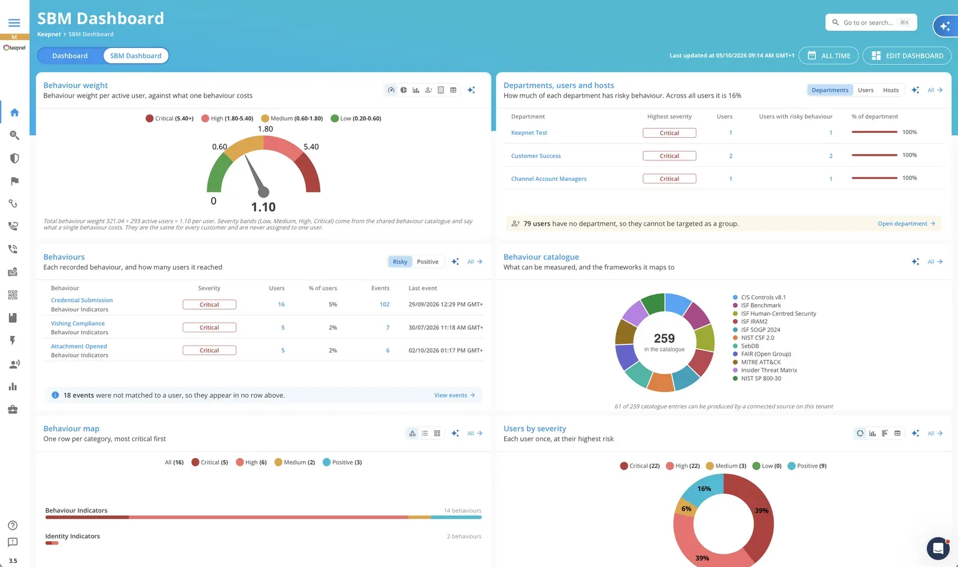This screenshot has width=958, height=567.
Task: Click AI sparkle icon in Users by severity card
Action: click(x=915, y=433)
